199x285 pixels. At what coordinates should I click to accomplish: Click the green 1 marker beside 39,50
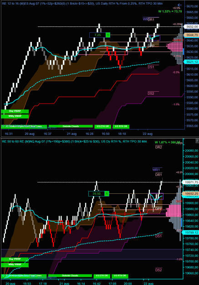107,194
